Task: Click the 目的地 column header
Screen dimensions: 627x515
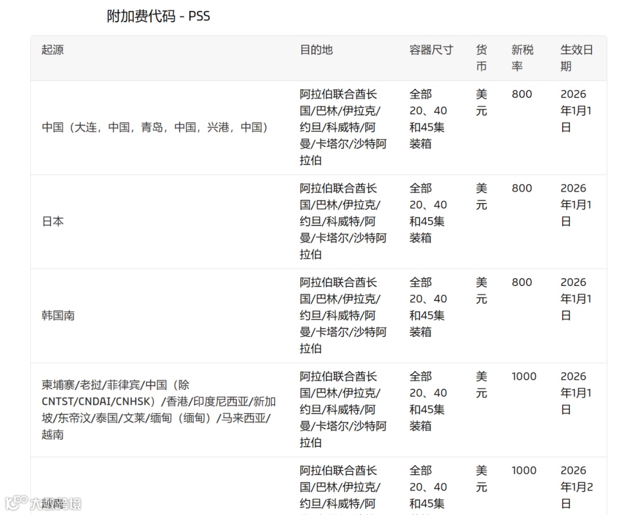Action: [x=316, y=50]
